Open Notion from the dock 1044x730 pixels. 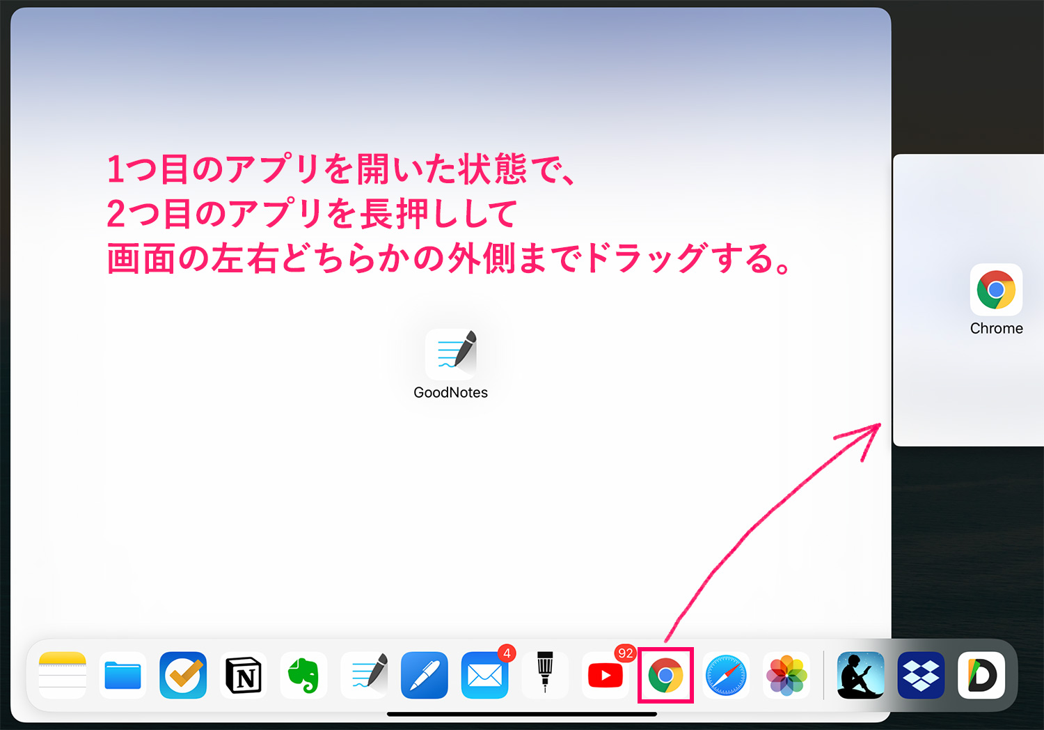pos(244,675)
